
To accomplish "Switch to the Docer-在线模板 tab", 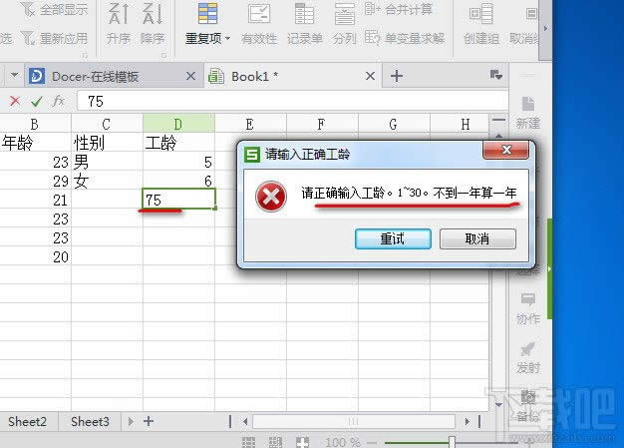I will [96, 76].
